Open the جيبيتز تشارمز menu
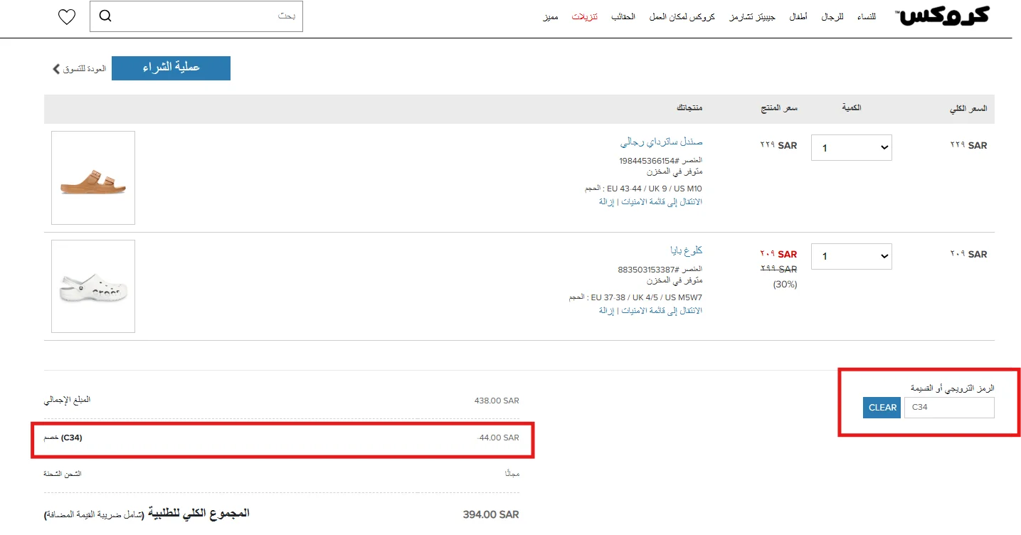 (751, 16)
